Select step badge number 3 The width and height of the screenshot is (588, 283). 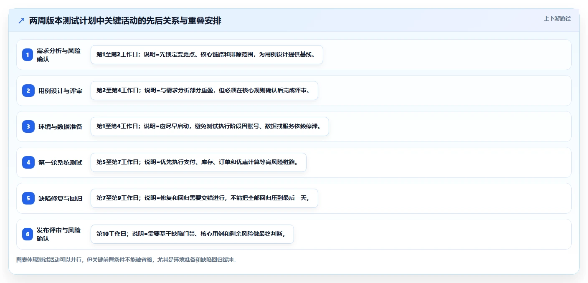coord(28,126)
